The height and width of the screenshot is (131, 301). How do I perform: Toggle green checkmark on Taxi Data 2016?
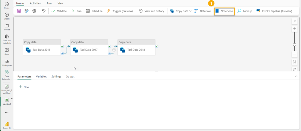pos(62,46)
